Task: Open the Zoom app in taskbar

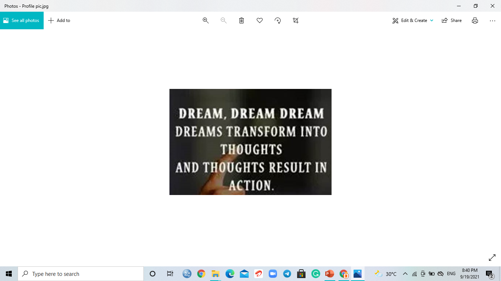Action: coord(273,274)
